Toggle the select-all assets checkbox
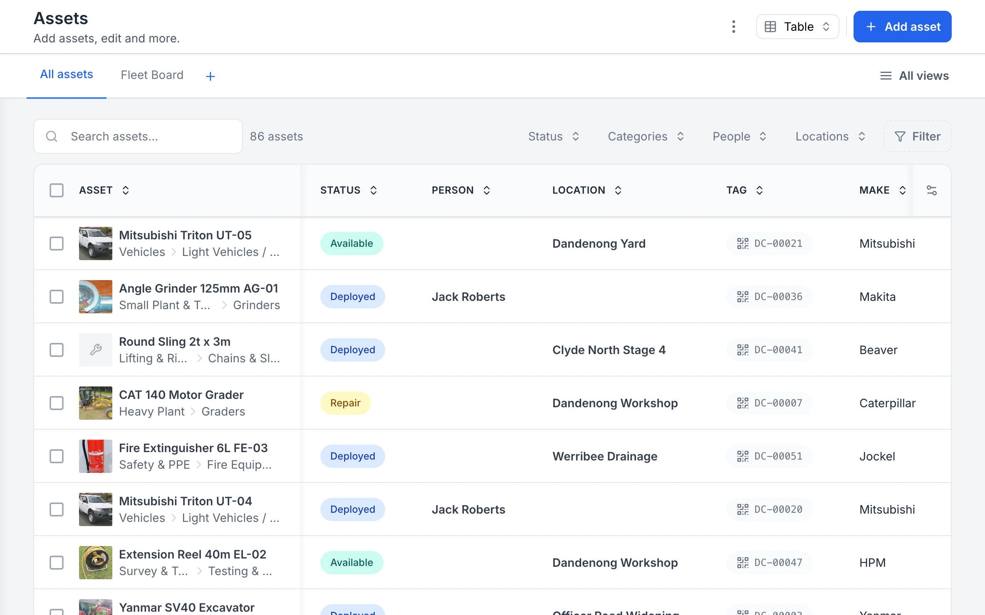Image resolution: width=985 pixels, height=615 pixels. [57, 190]
